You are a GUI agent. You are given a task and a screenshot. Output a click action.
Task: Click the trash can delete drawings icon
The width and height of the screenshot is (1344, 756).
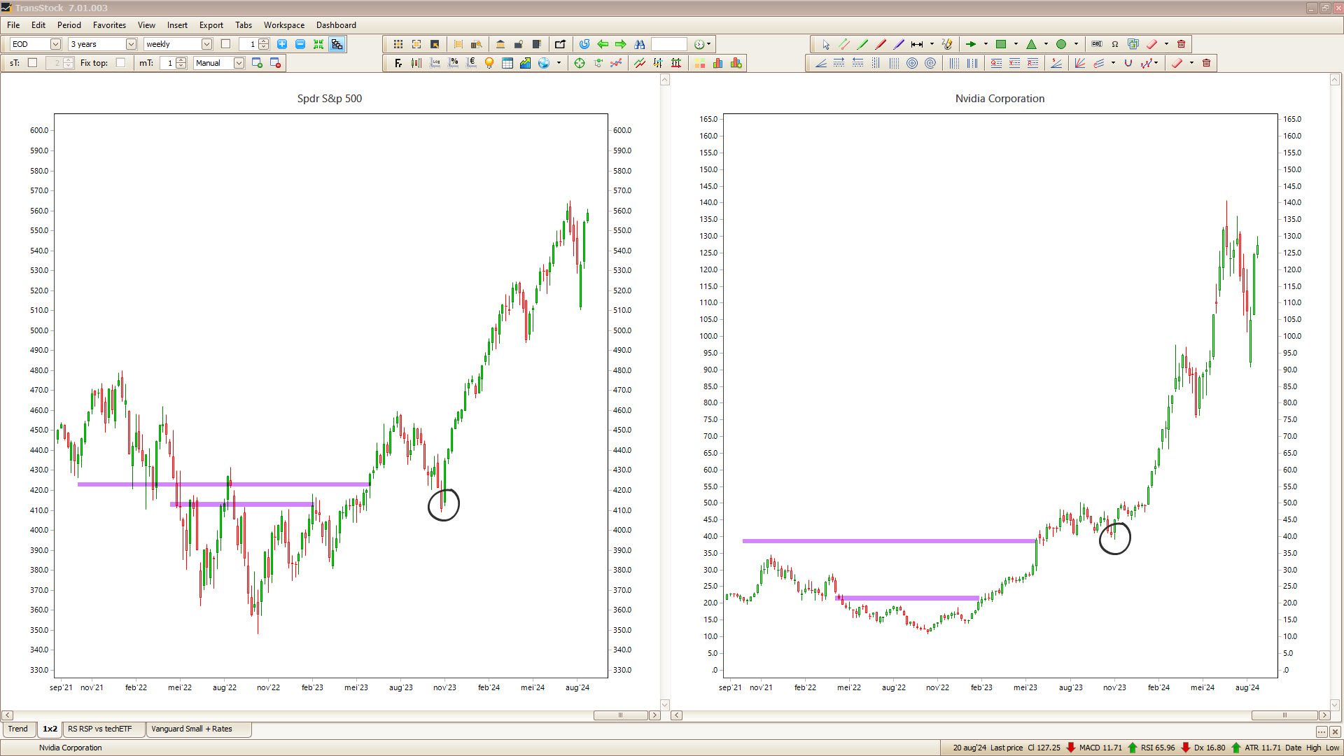click(1181, 44)
